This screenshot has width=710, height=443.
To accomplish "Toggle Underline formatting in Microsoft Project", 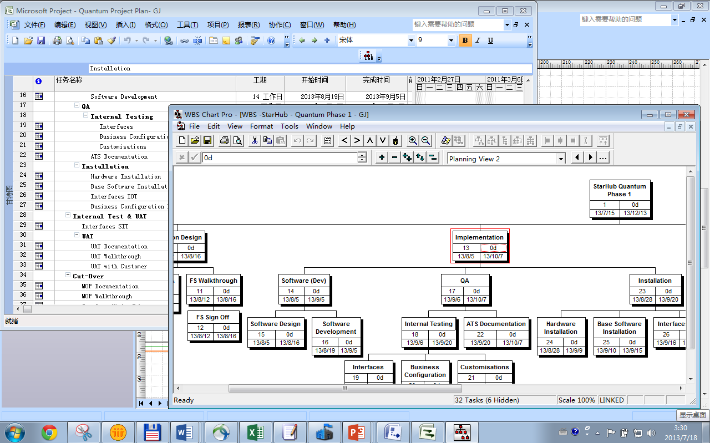I will (490, 40).
